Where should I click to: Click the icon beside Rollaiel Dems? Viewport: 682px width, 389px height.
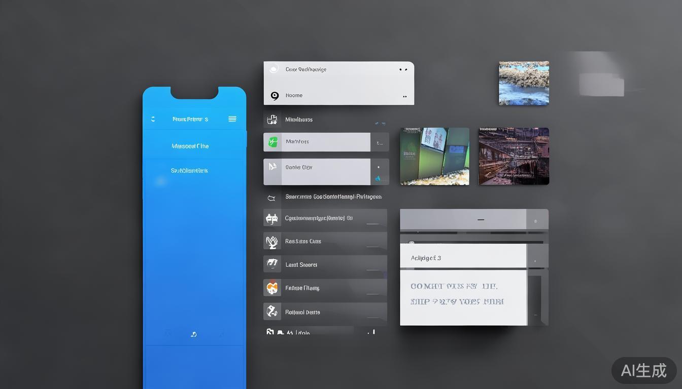pyautogui.click(x=272, y=311)
